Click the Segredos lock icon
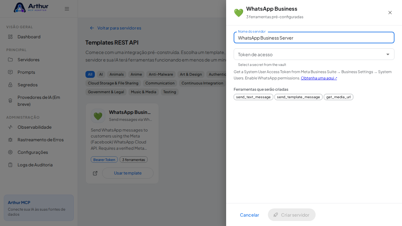The height and width of the screenshot is (226, 402). coord(10,85)
